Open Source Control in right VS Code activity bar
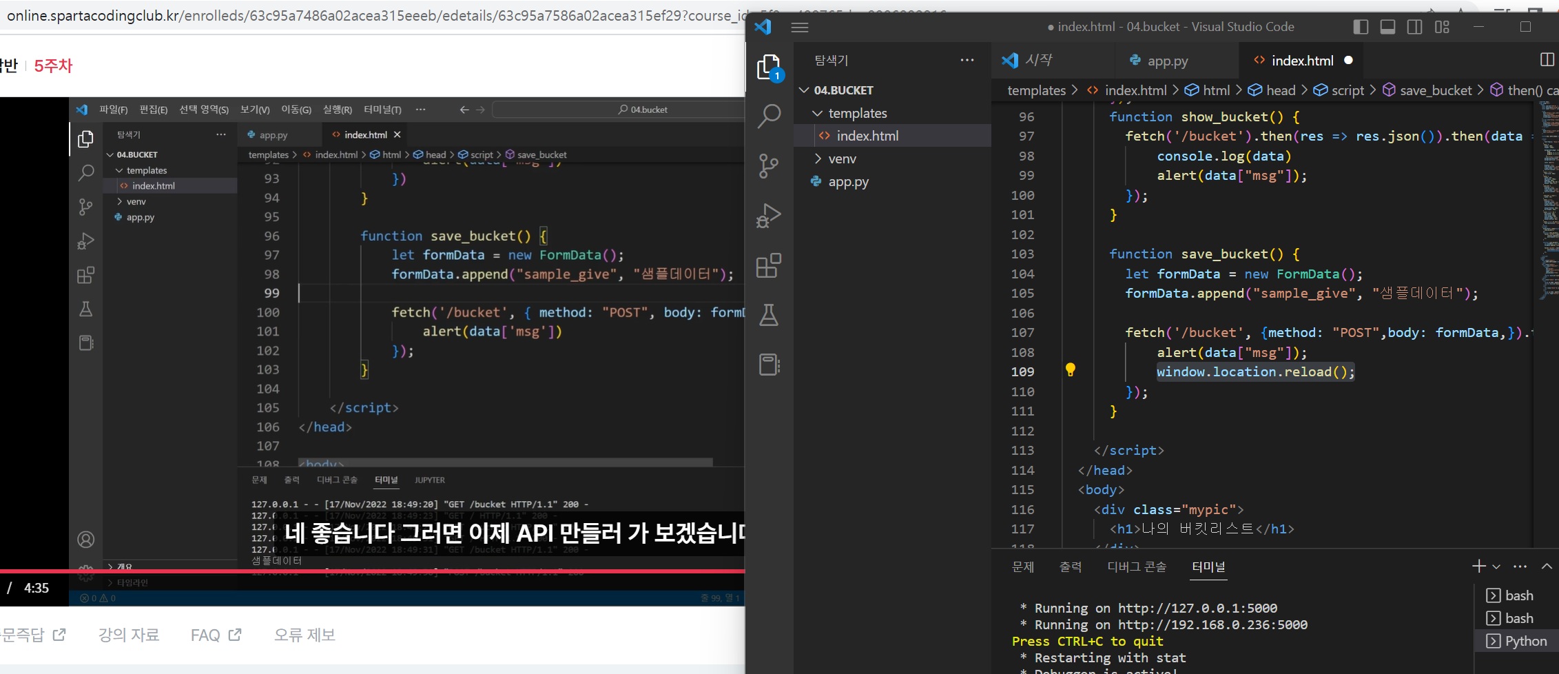The width and height of the screenshot is (1559, 674). click(x=769, y=166)
